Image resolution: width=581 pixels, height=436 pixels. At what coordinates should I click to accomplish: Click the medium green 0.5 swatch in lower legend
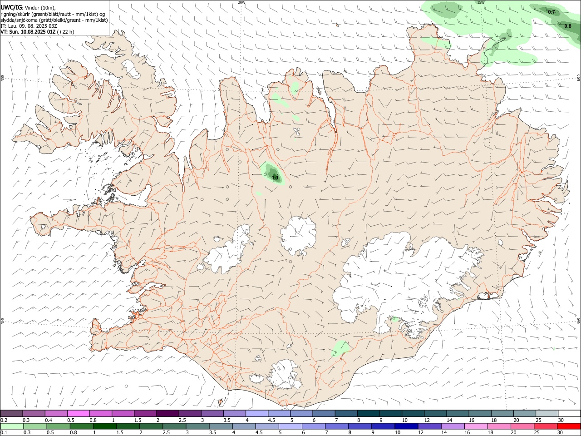59,426
